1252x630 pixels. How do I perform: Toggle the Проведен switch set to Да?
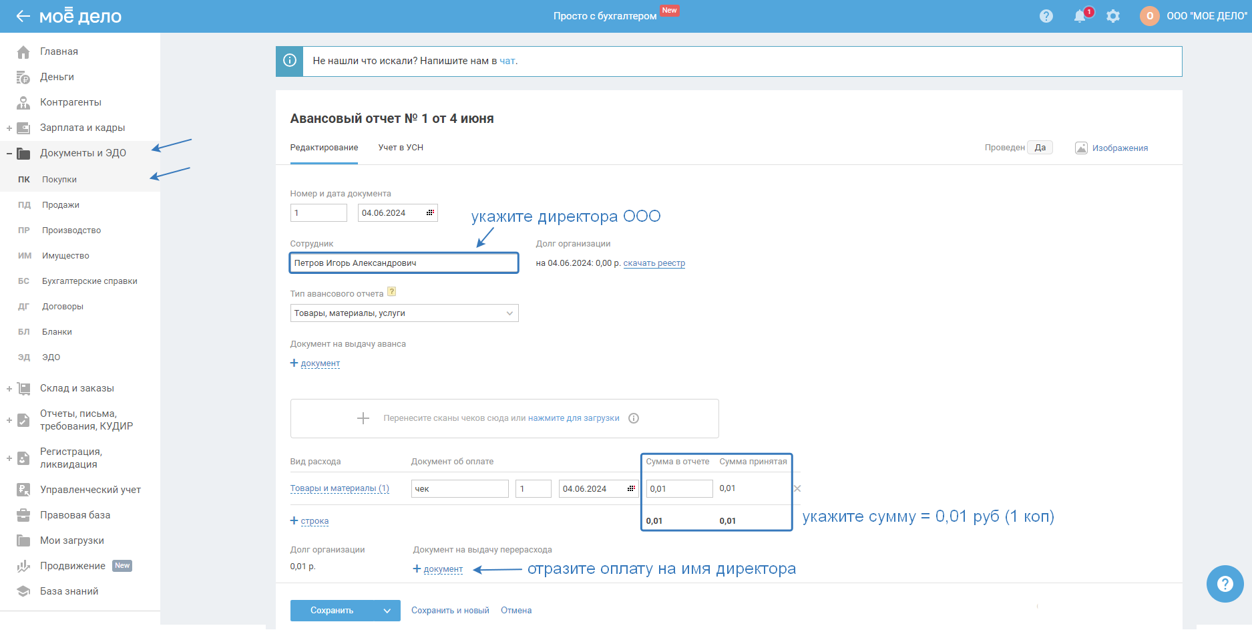point(1040,148)
